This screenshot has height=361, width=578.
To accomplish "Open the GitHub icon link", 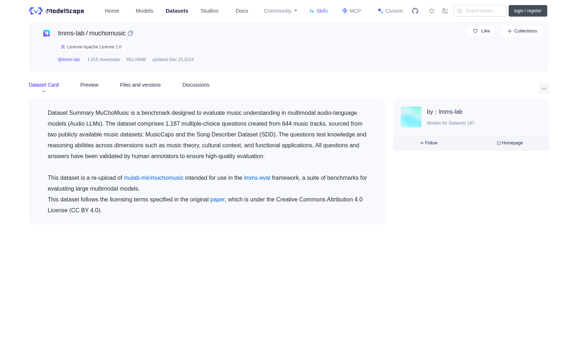I will pos(415,11).
